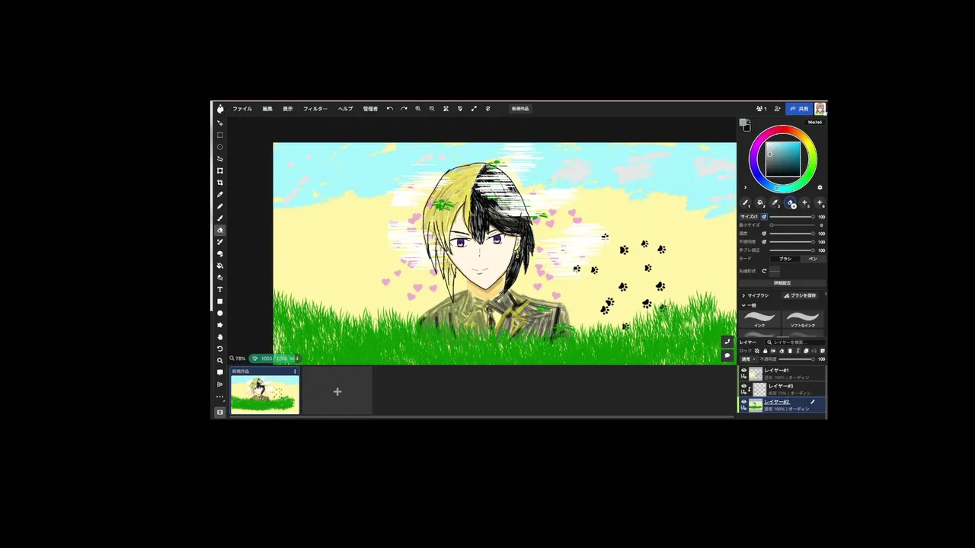
Task: Select the star shape tool
Action: [x=220, y=325]
